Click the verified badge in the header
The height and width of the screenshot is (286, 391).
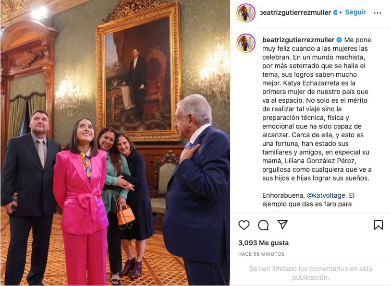(335, 12)
